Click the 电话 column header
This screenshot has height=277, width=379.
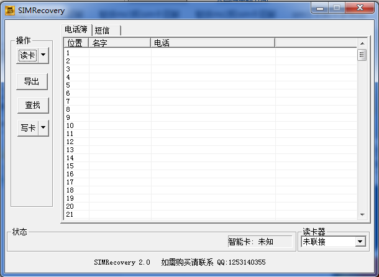pos(212,43)
